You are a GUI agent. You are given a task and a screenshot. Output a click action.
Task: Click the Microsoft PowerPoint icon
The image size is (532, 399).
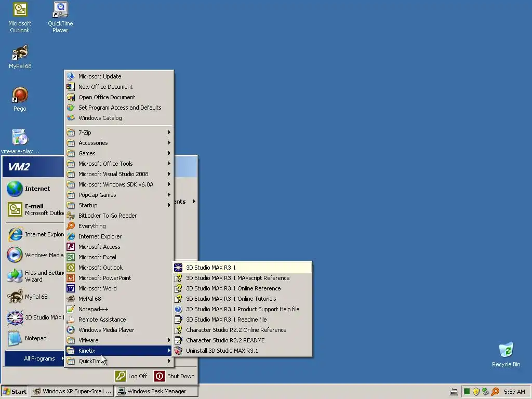(x=71, y=278)
